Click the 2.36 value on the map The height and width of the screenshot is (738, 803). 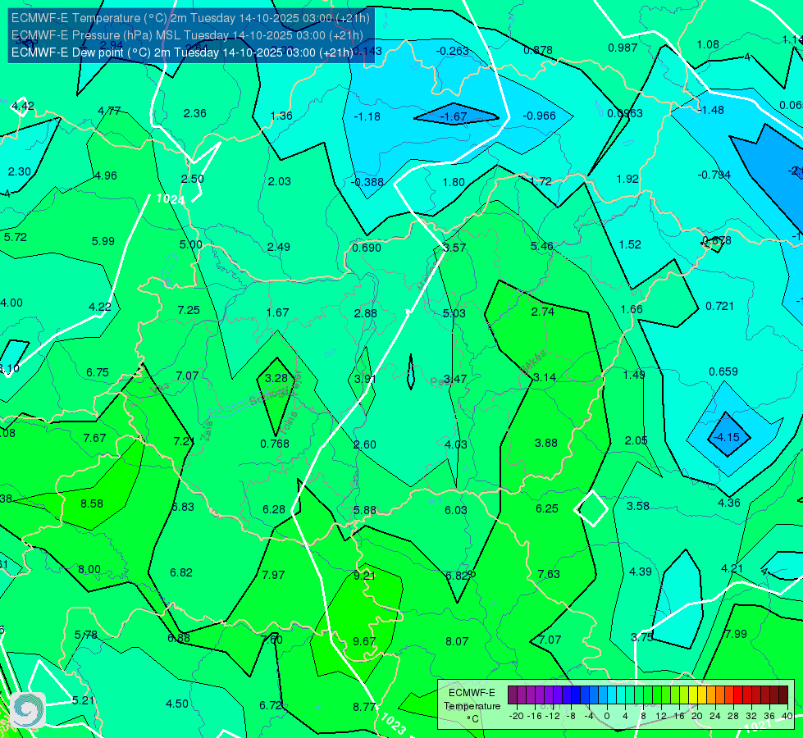194,114
